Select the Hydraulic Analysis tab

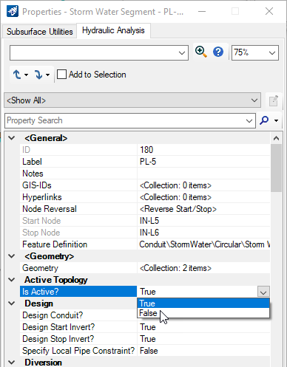(113, 30)
